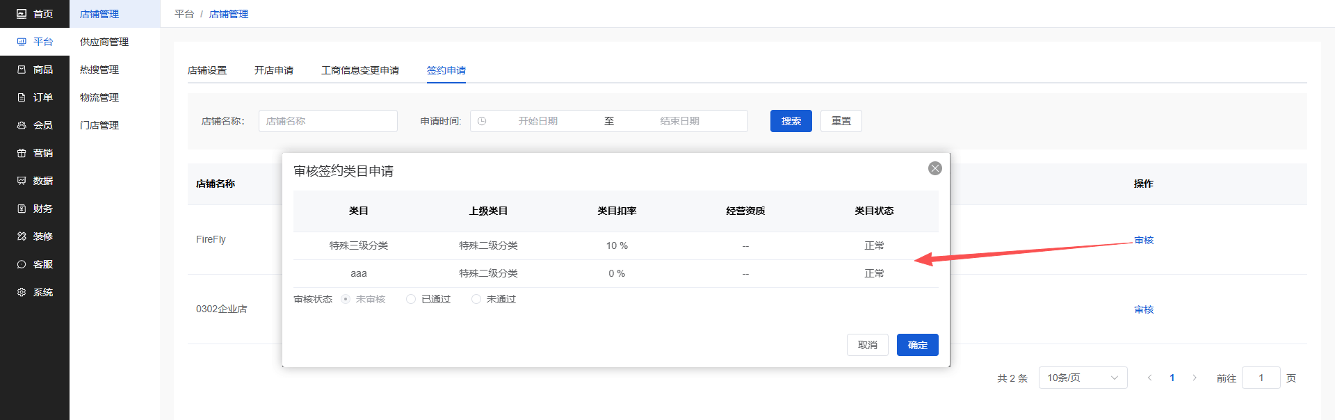Go to next page arrow
This screenshot has height=420, width=1335.
point(1195,378)
